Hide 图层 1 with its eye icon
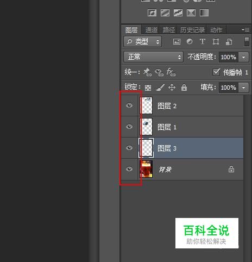Image resolution: width=252 pixels, height=262 pixels. click(x=129, y=127)
